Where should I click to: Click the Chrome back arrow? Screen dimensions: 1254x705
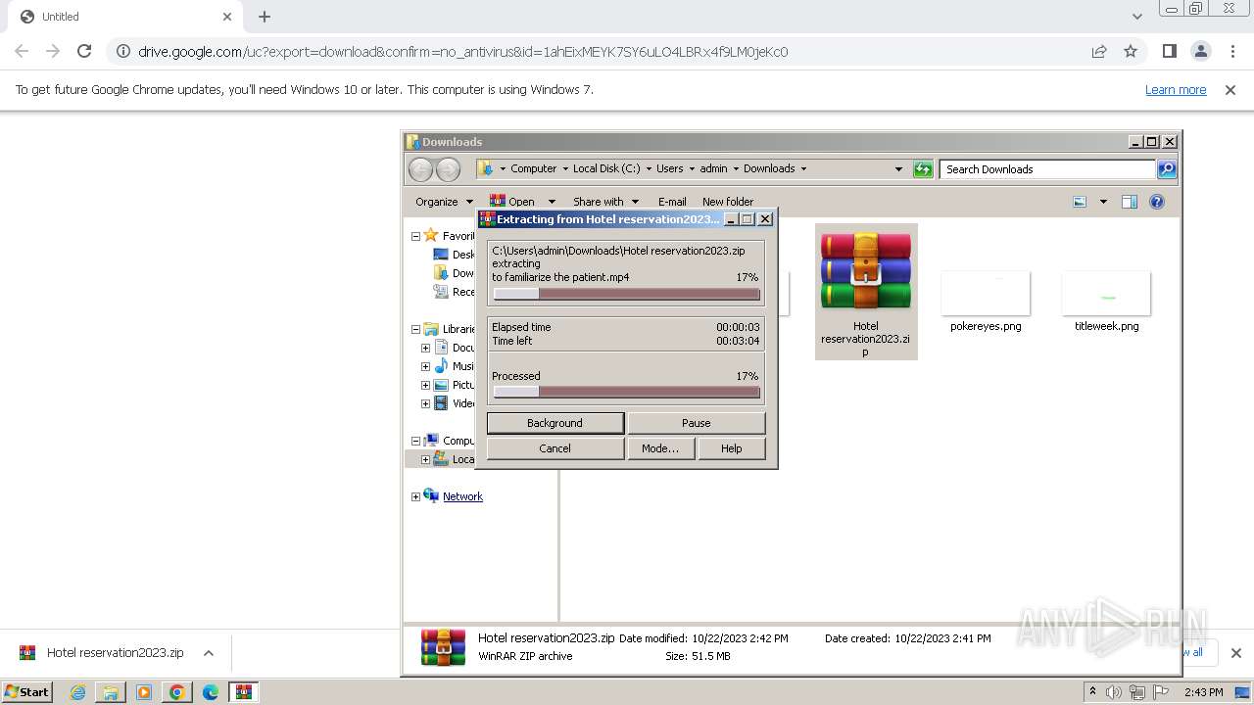[x=22, y=51]
